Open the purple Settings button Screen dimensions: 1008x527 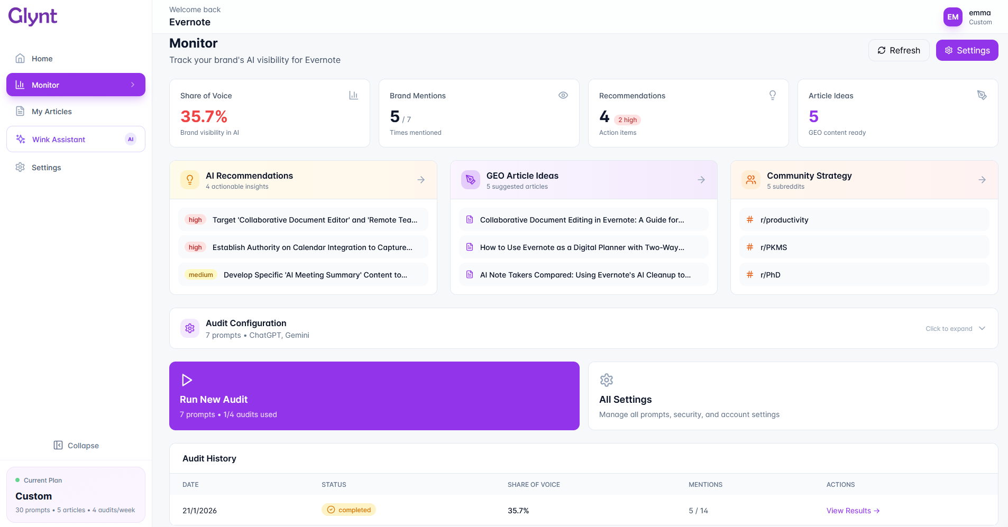[x=967, y=50]
